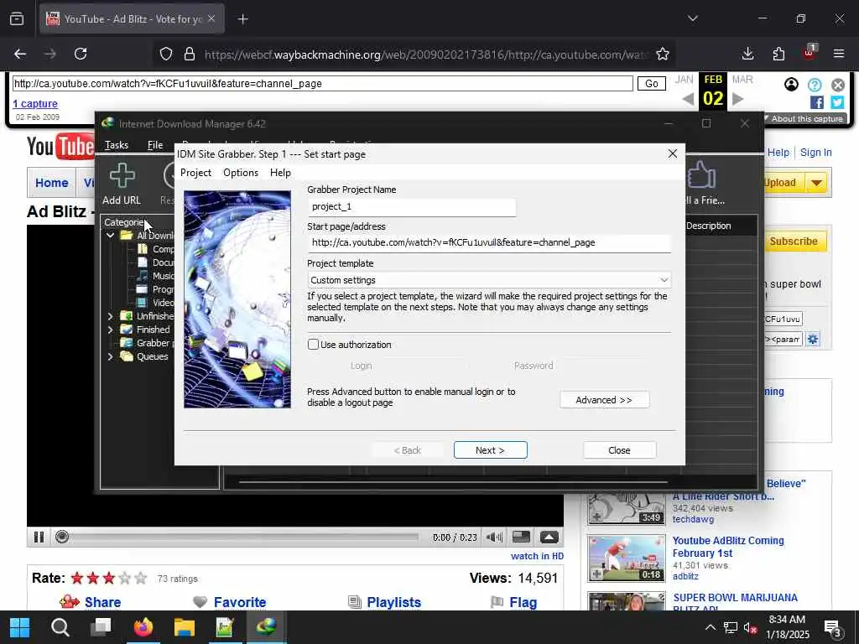
Task: Click the yellow Subscribe button
Action: (x=795, y=241)
